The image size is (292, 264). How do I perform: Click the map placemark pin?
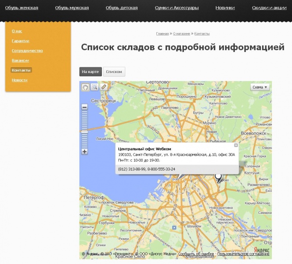(x=218, y=178)
